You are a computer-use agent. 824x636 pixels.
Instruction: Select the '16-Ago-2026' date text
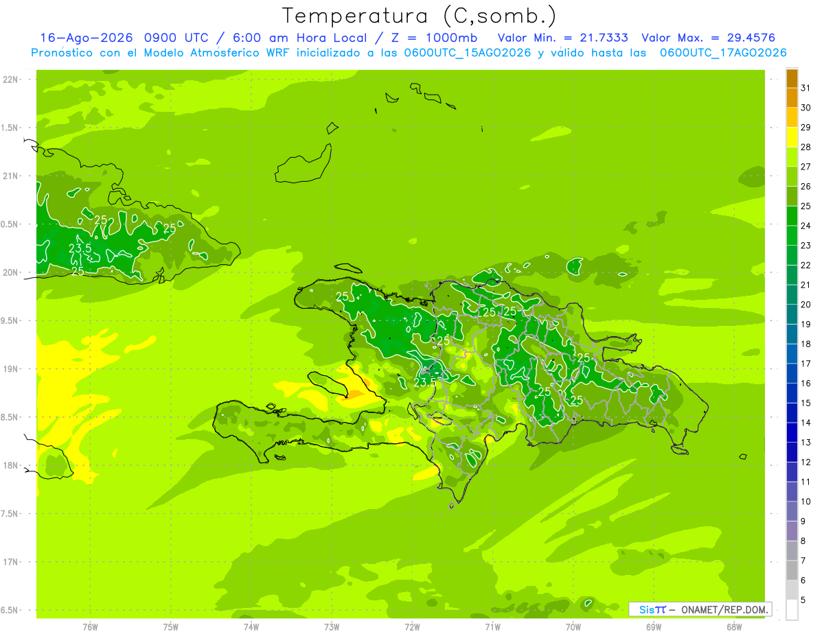point(87,38)
